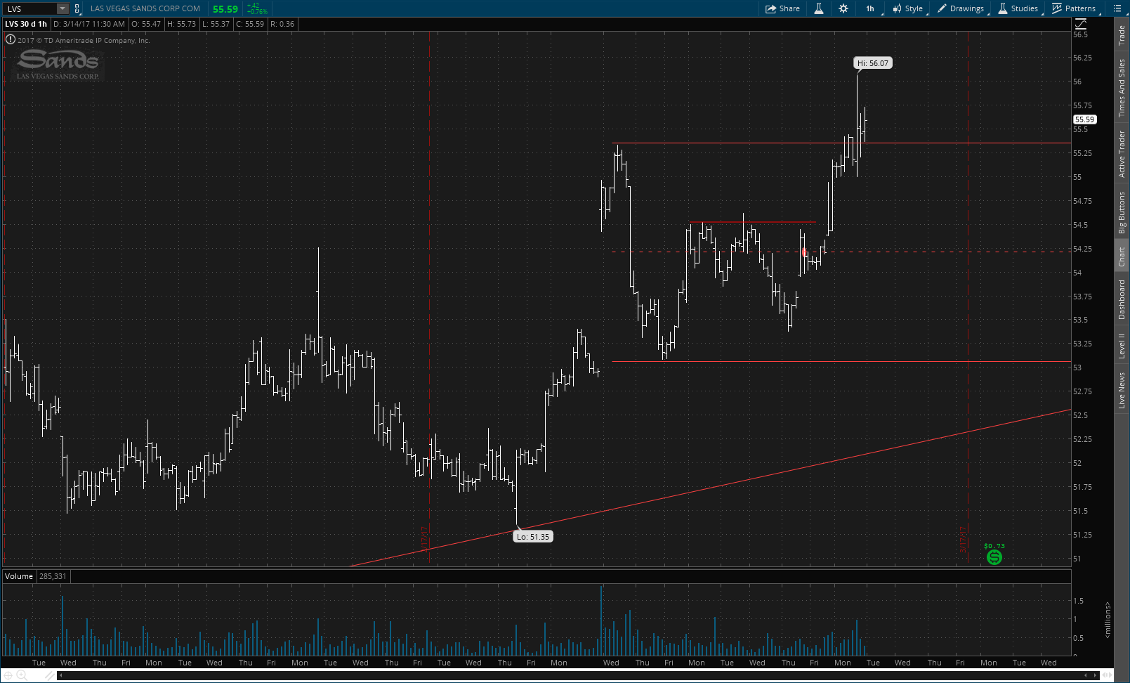The height and width of the screenshot is (683, 1130).
Task: Click the last price 55.59 in header
Action: (225, 9)
